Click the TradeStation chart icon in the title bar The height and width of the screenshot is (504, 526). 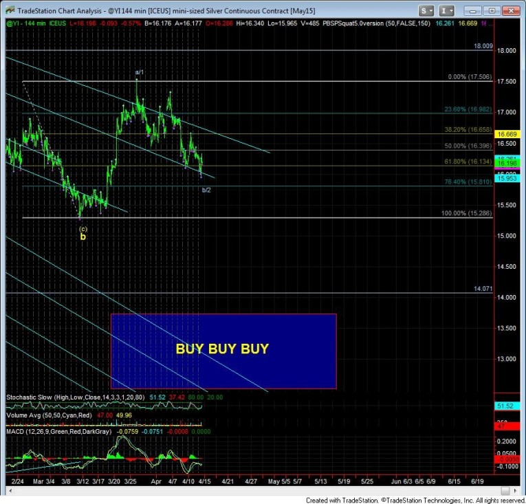click(10, 10)
